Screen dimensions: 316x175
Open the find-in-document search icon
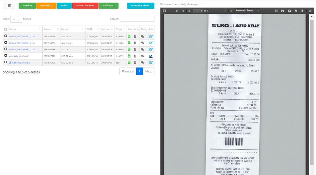pyautogui.click(x=177, y=11)
